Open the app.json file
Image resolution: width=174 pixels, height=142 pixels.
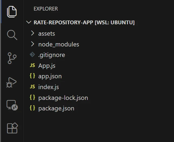pos(50,76)
